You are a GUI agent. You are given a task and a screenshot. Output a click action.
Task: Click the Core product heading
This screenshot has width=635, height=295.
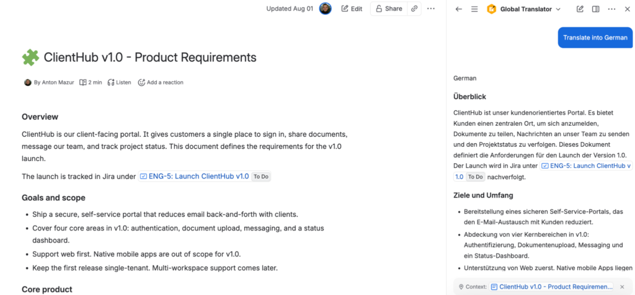point(47,289)
